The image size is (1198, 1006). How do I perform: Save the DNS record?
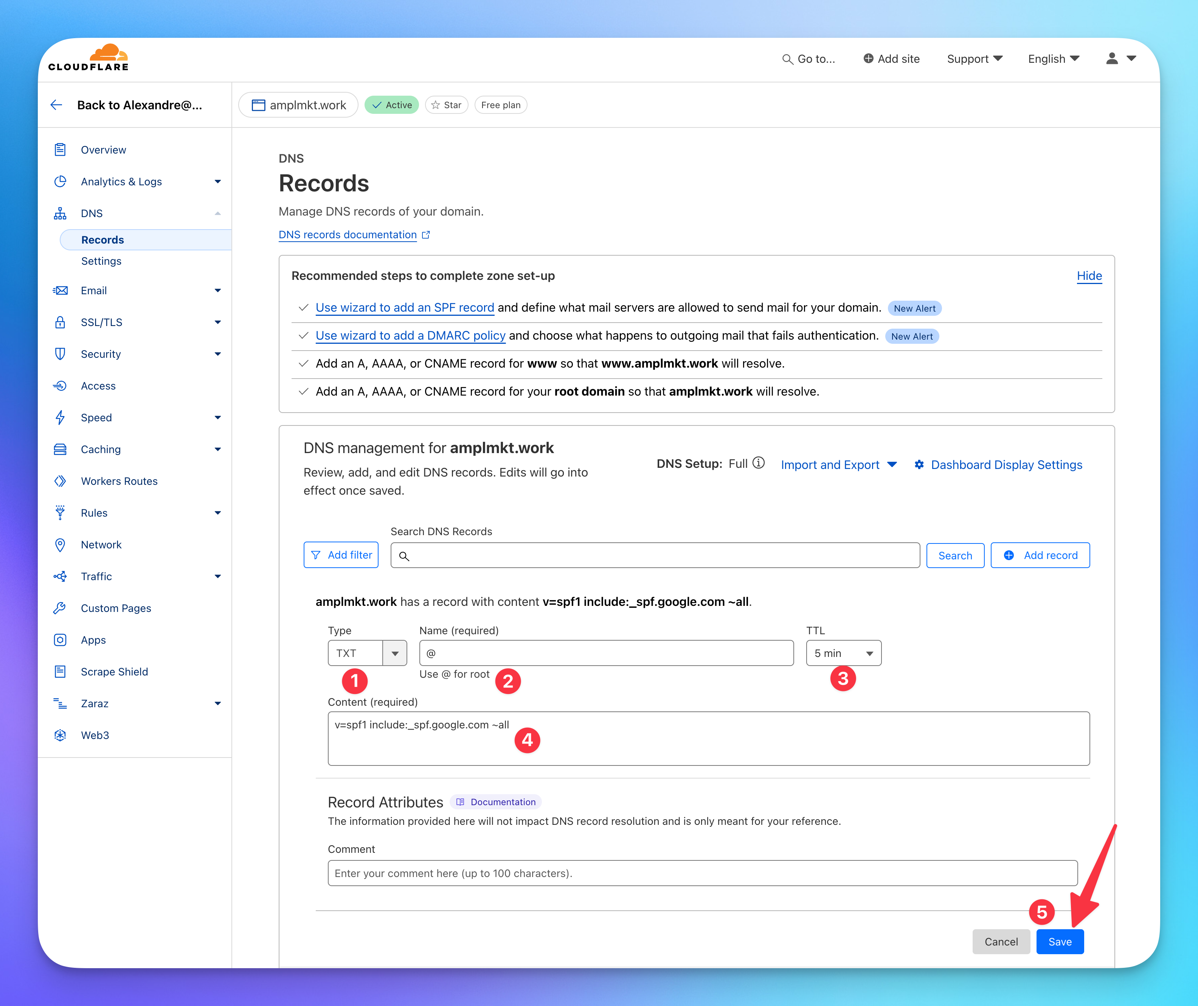point(1059,942)
